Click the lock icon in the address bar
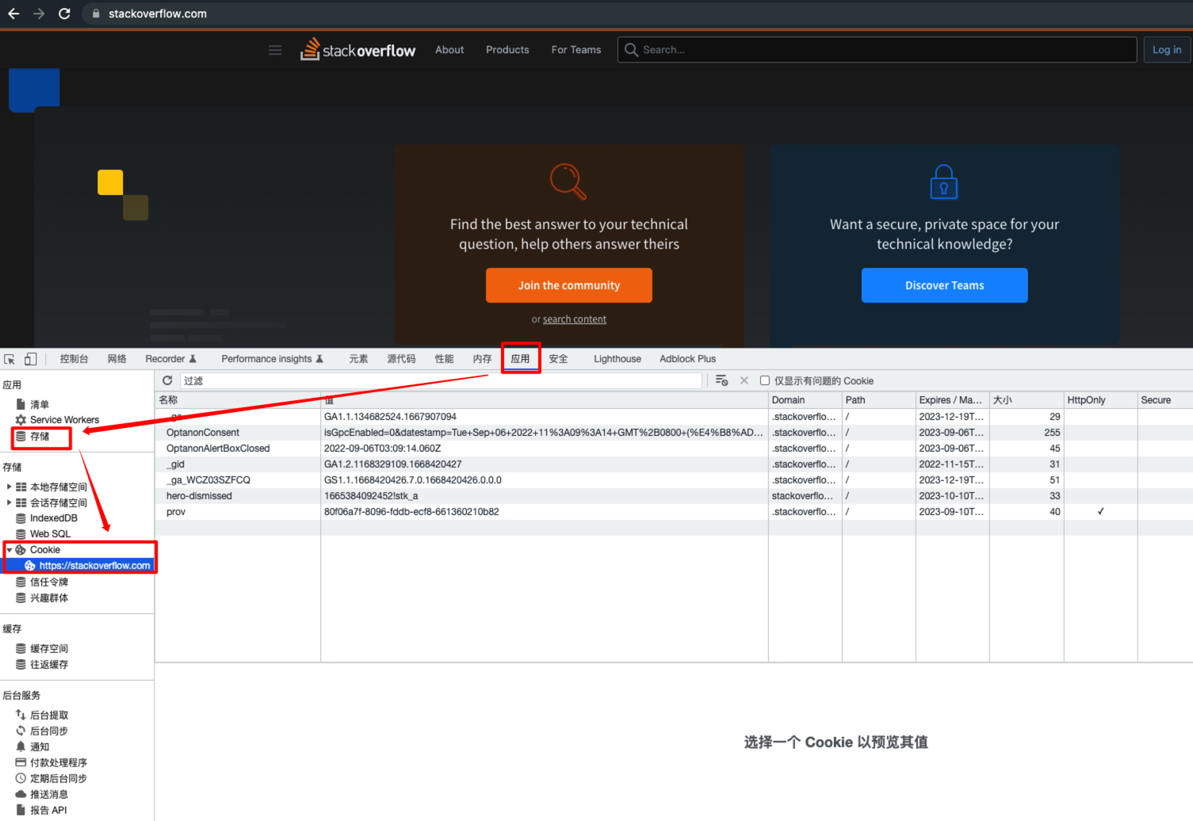 pos(96,13)
